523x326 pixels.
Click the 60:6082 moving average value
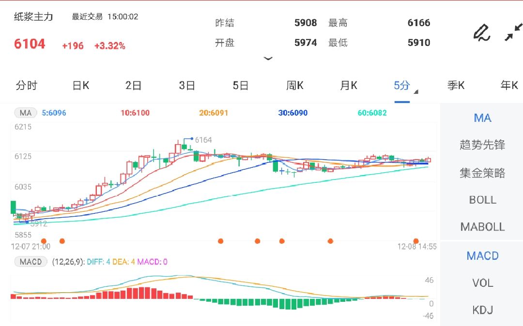[372, 113]
